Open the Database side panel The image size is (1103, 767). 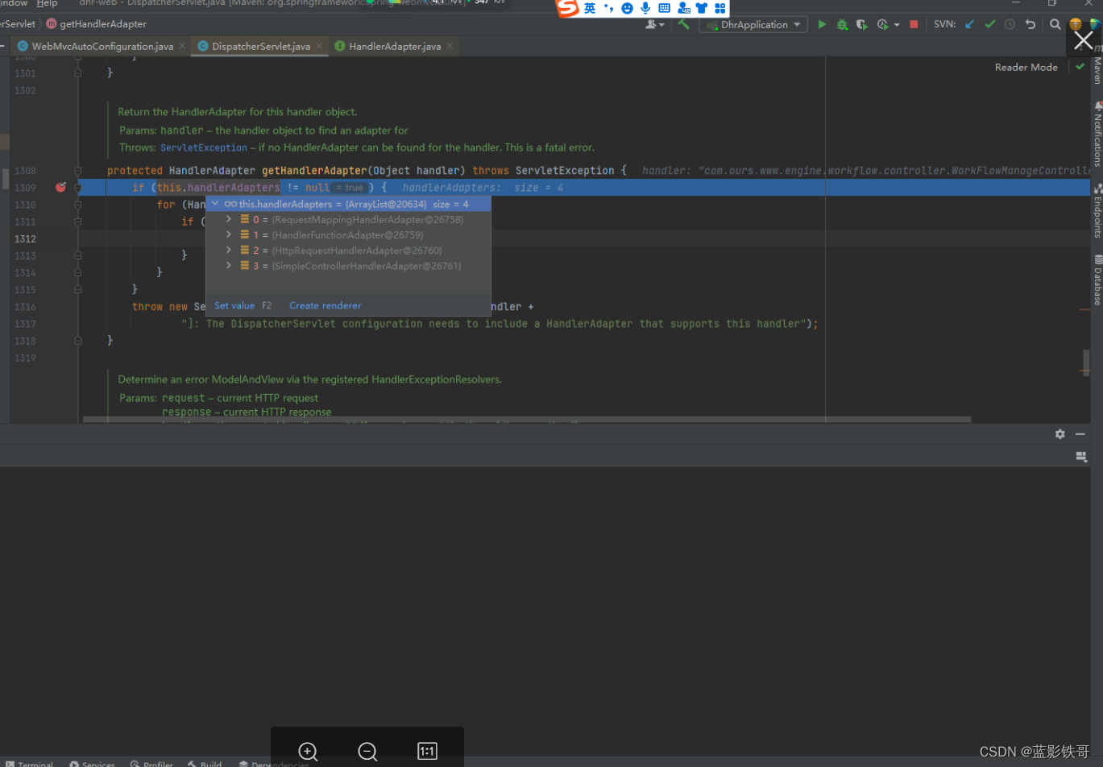(1097, 280)
